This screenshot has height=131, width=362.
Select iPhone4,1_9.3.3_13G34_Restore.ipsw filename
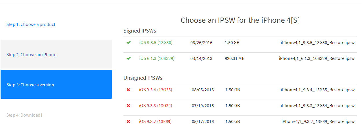point(318,106)
